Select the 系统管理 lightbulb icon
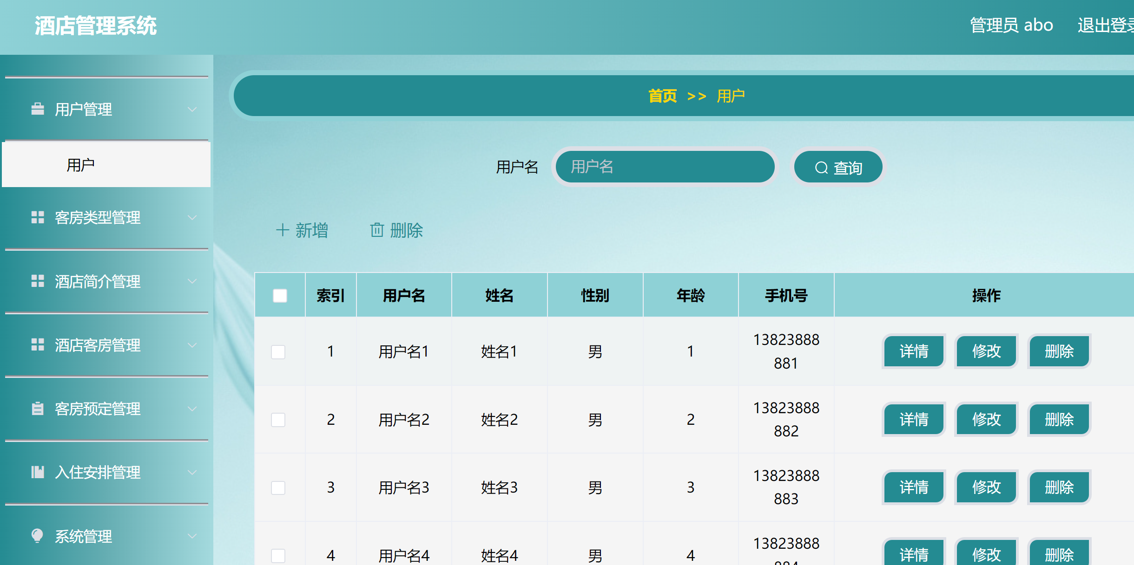1134x565 pixels. 38,536
